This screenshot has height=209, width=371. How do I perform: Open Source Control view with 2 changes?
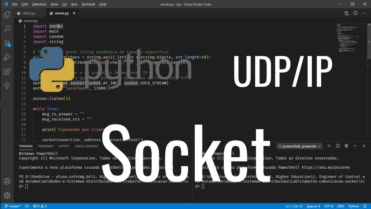[7, 44]
